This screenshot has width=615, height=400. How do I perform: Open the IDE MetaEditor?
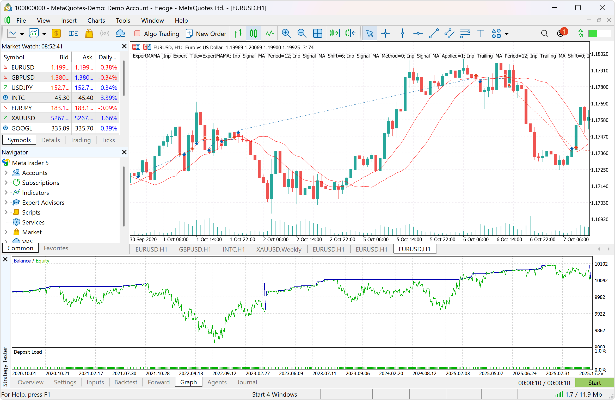[x=73, y=33]
